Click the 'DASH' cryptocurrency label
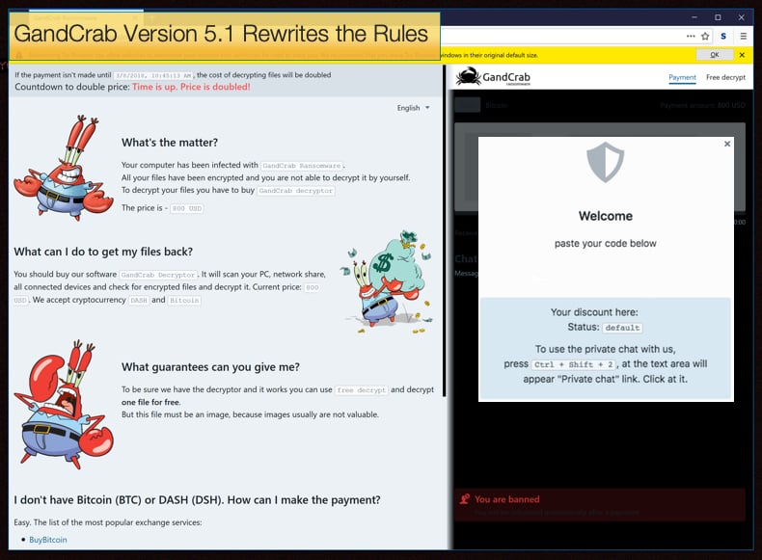Viewport: 762px width, 560px height. [139, 300]
